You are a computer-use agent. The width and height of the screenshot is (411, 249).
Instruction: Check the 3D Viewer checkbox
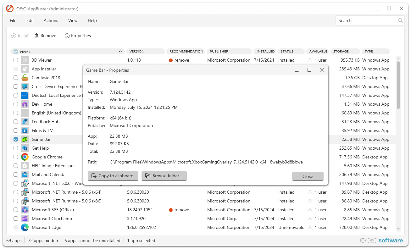16,60
